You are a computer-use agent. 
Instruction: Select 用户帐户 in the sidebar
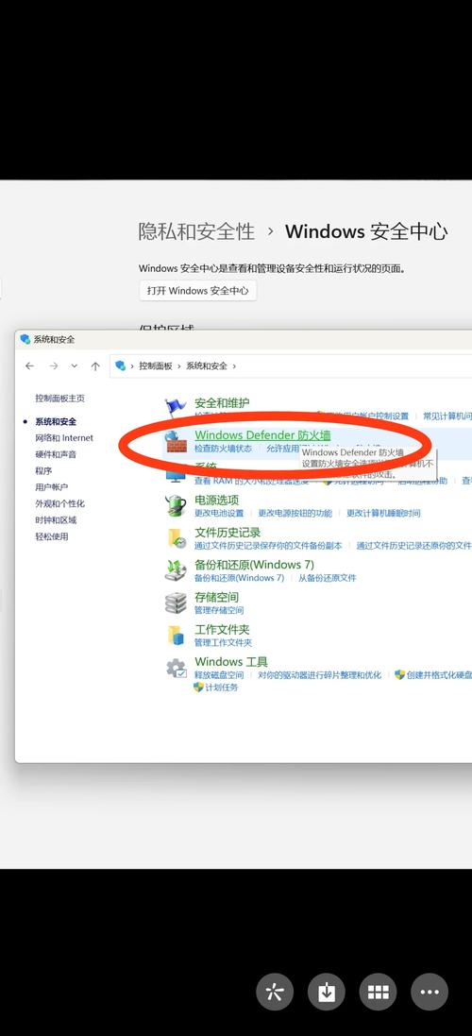[52, 487]
